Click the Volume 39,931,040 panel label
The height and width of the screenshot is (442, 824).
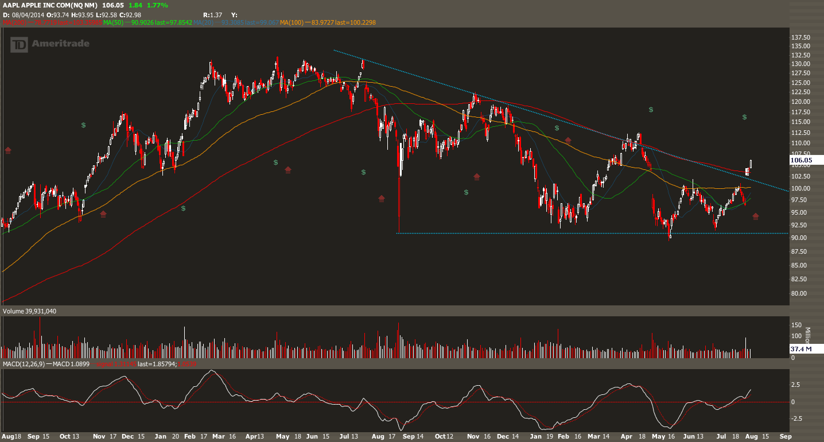coord(30,311)
